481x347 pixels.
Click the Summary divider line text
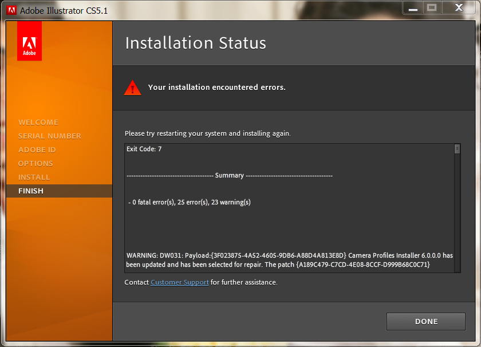(230, 175)
